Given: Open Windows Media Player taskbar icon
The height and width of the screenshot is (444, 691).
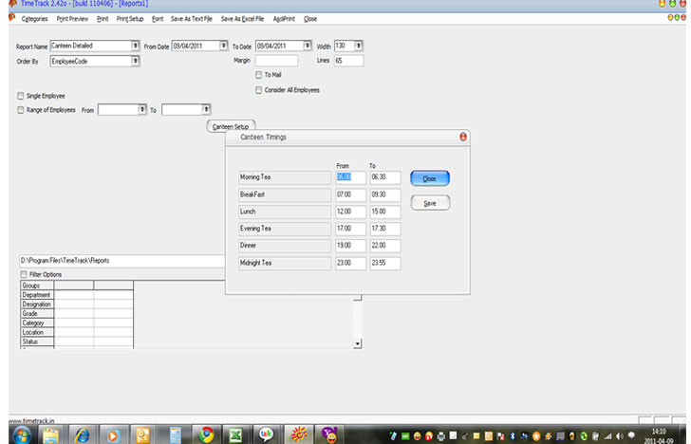Looking at the screenshot, I should click(111, 435).
